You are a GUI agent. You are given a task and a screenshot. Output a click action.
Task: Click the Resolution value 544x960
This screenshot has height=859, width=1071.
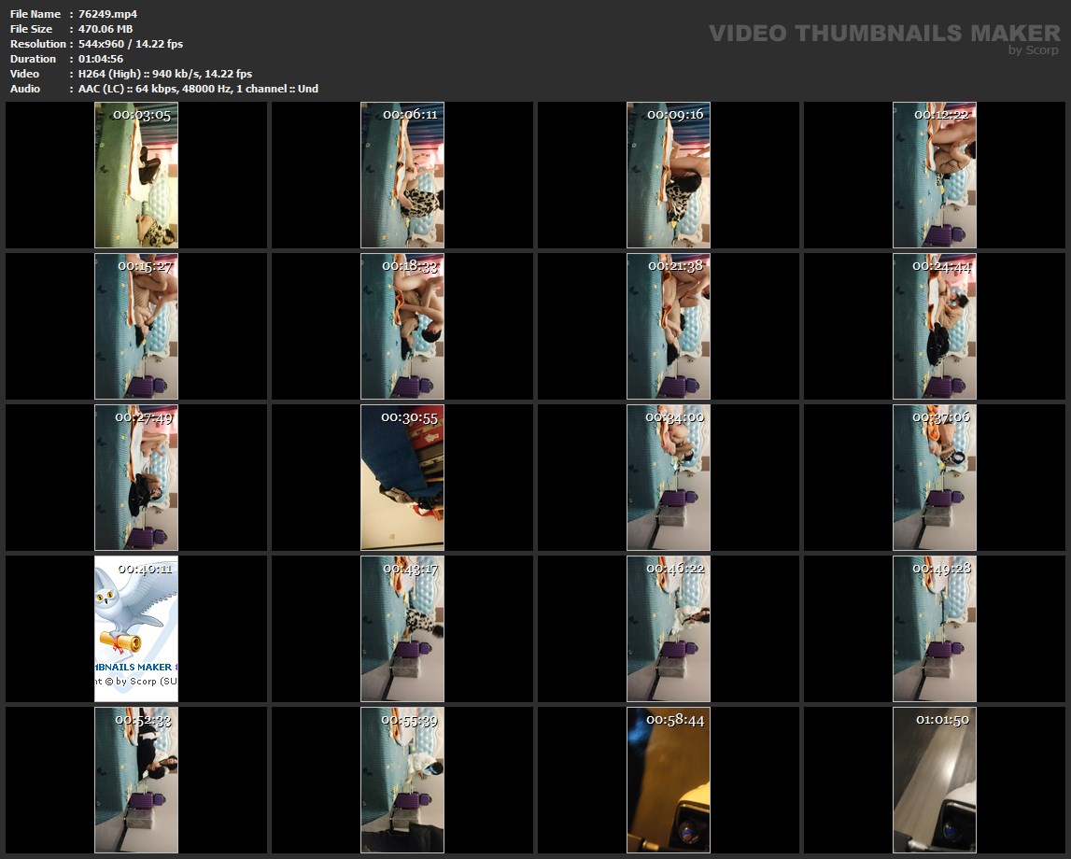104,44
